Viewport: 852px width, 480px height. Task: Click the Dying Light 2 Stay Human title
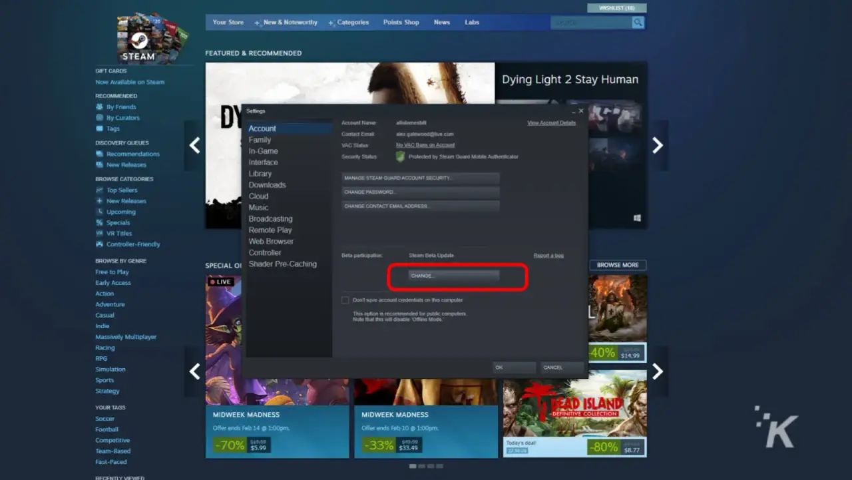(x=570, y=80)
